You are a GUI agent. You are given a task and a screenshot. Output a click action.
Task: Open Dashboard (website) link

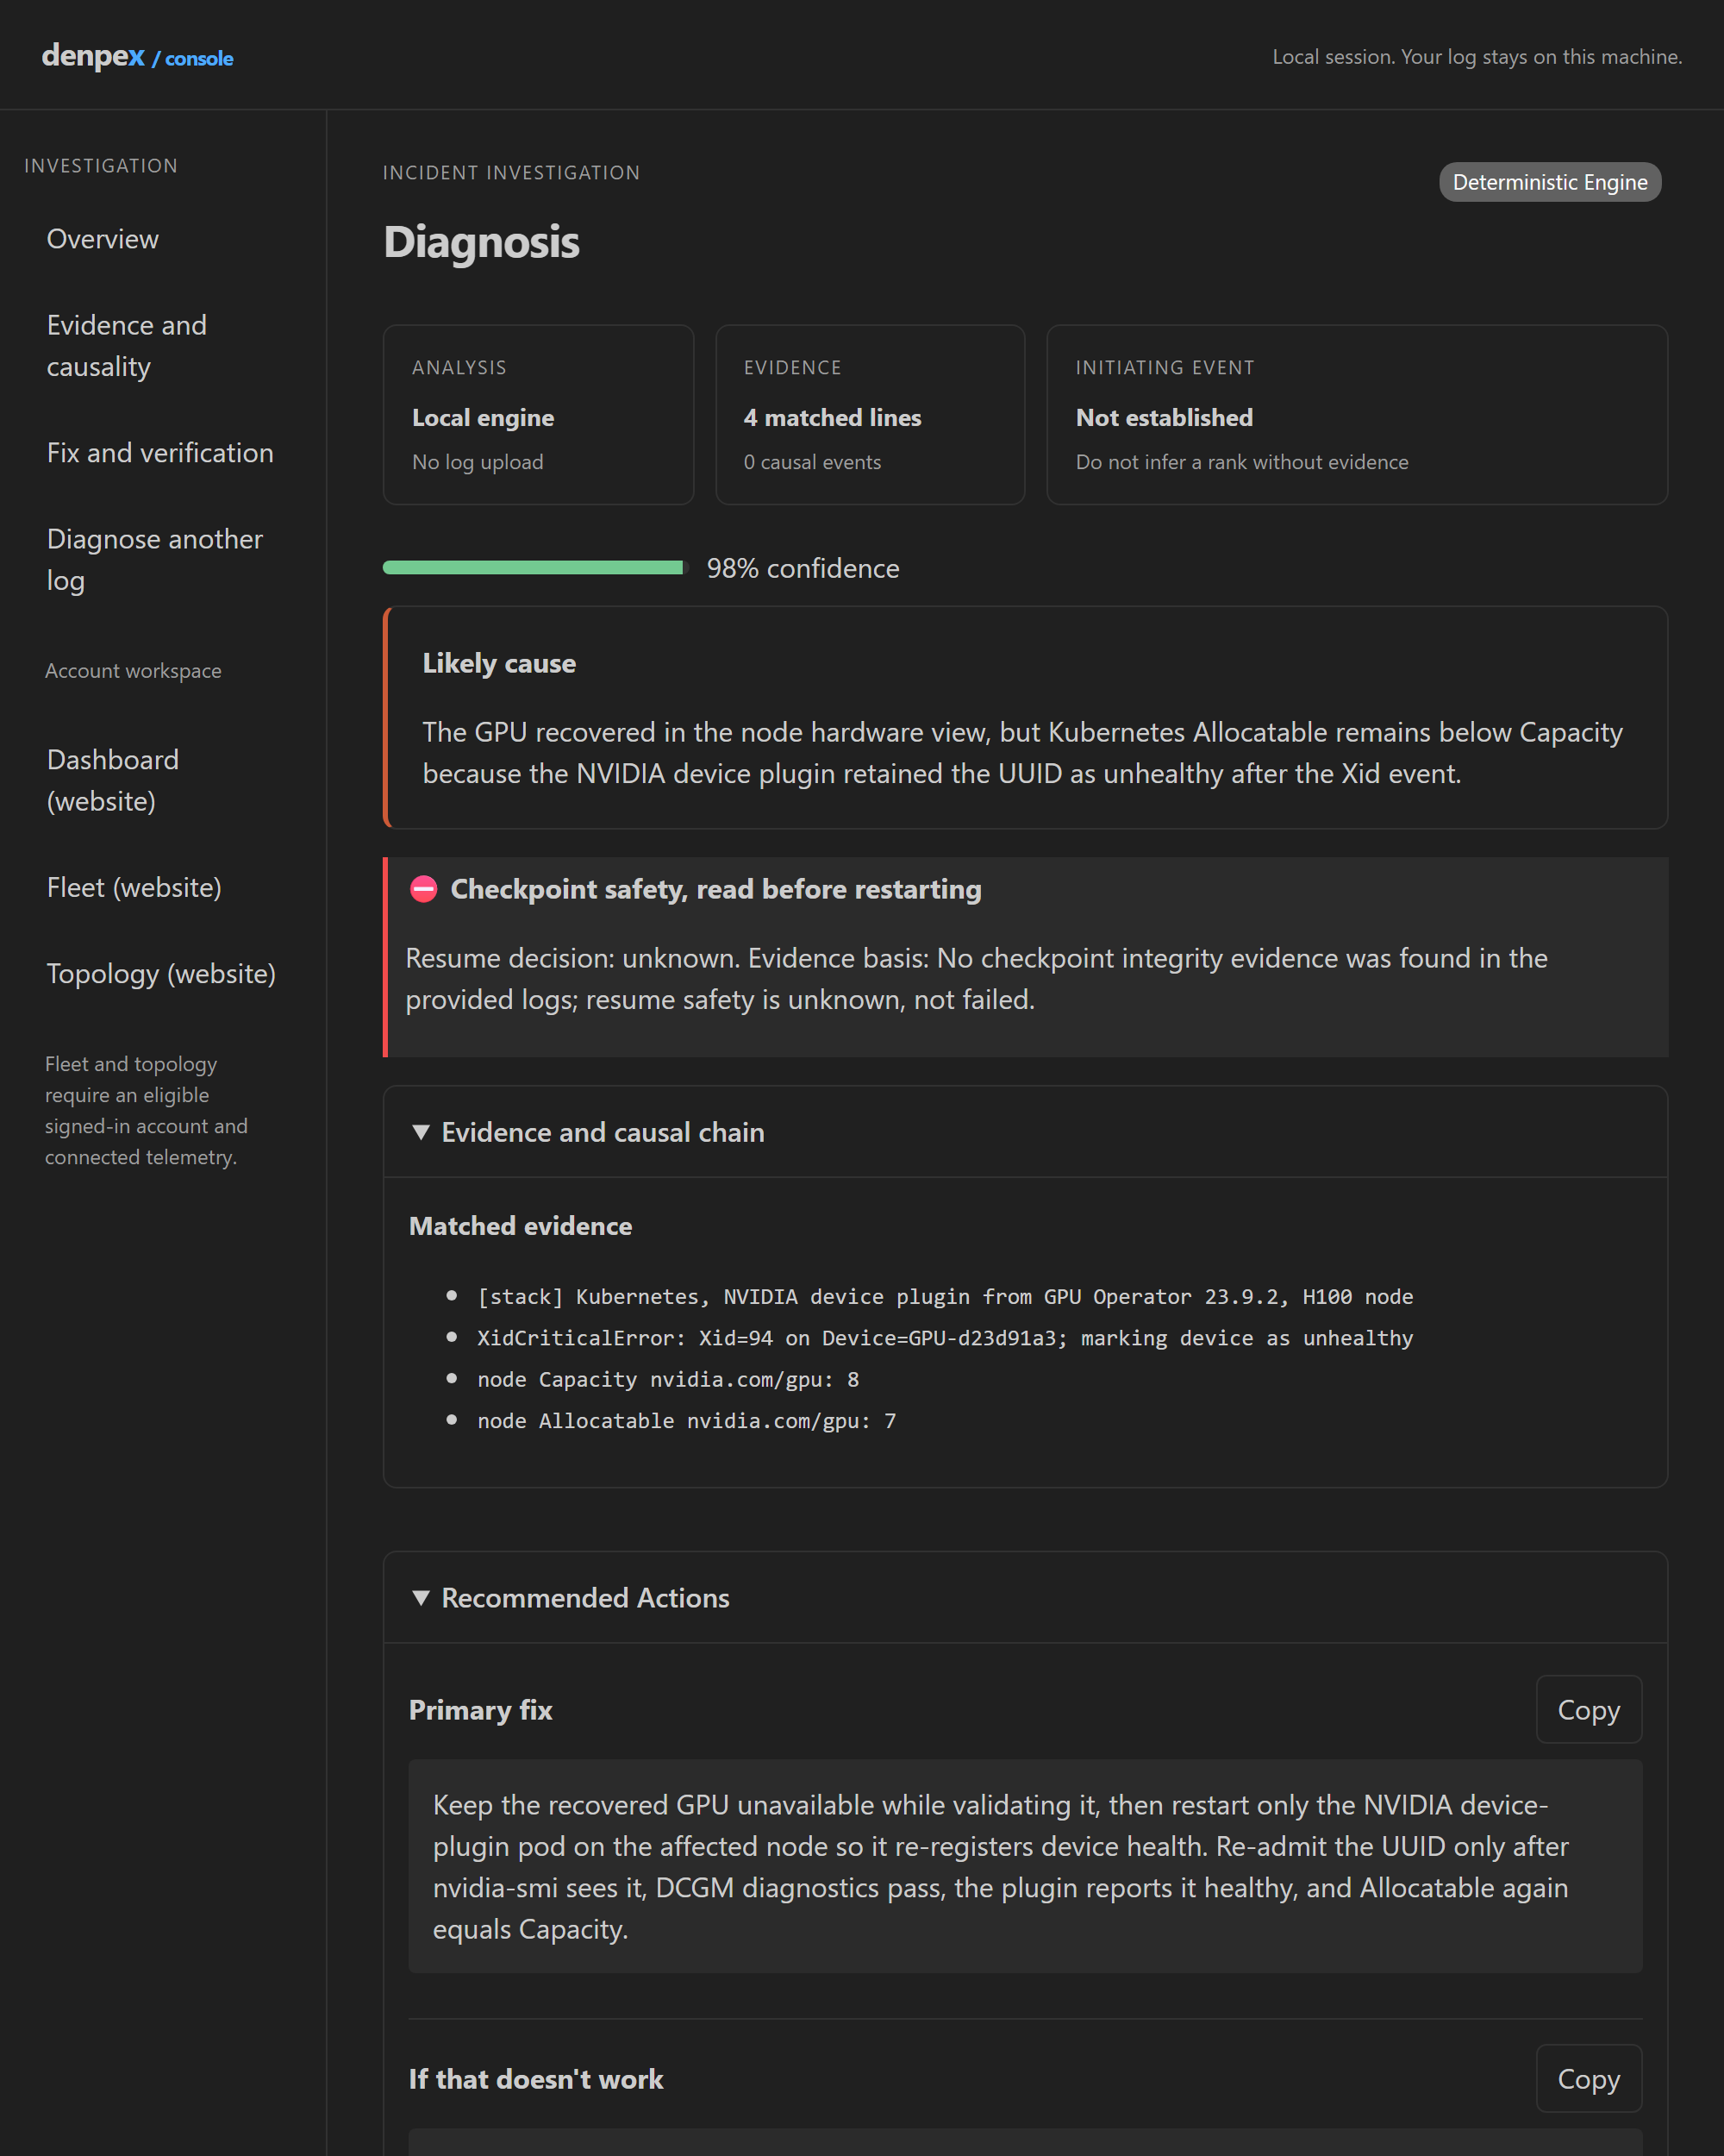(113, 780)
